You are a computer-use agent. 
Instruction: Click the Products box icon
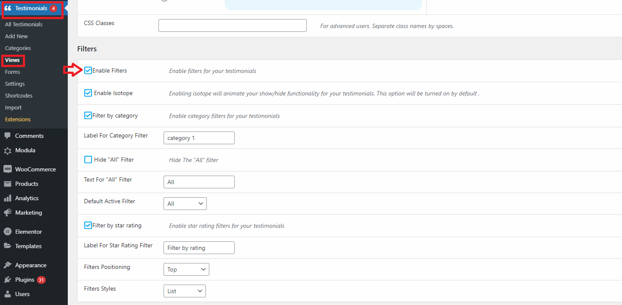(x=8, y=184)
